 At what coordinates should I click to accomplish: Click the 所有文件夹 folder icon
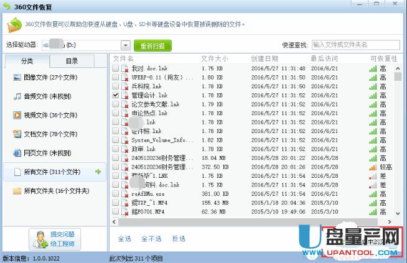click(x=17, y=191)
